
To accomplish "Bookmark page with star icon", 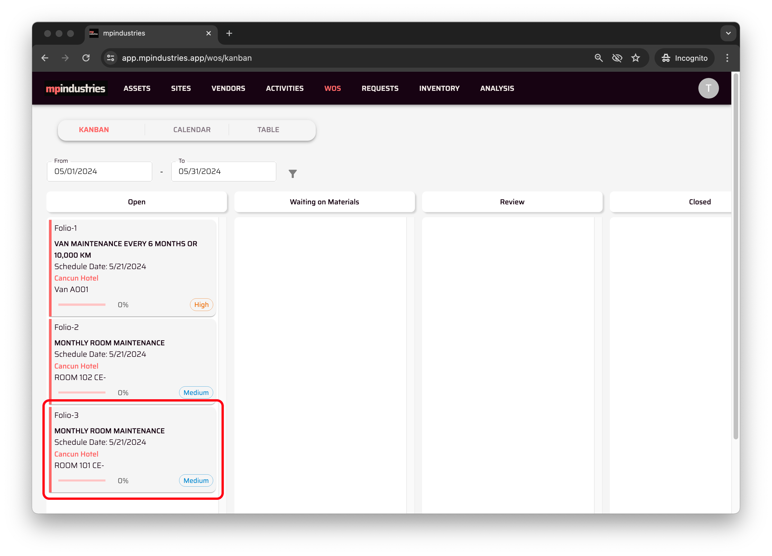I will click(x=636, y=58).
